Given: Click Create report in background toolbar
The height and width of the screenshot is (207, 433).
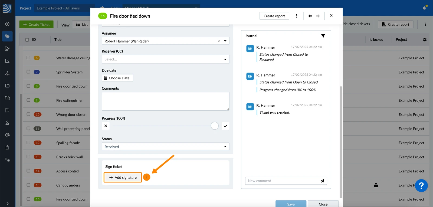Looking at the screenshot, I should click(x=396, y=24).
